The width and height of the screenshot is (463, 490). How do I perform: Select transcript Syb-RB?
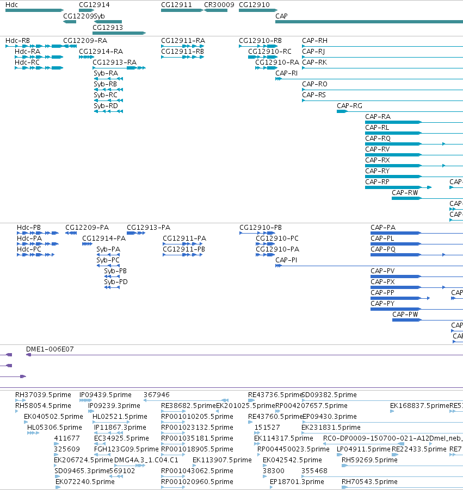click(x=108, y=90)
